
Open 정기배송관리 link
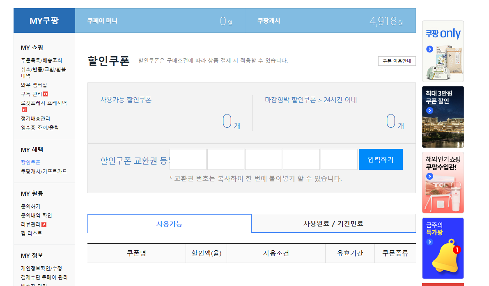[x=35, y=119]
